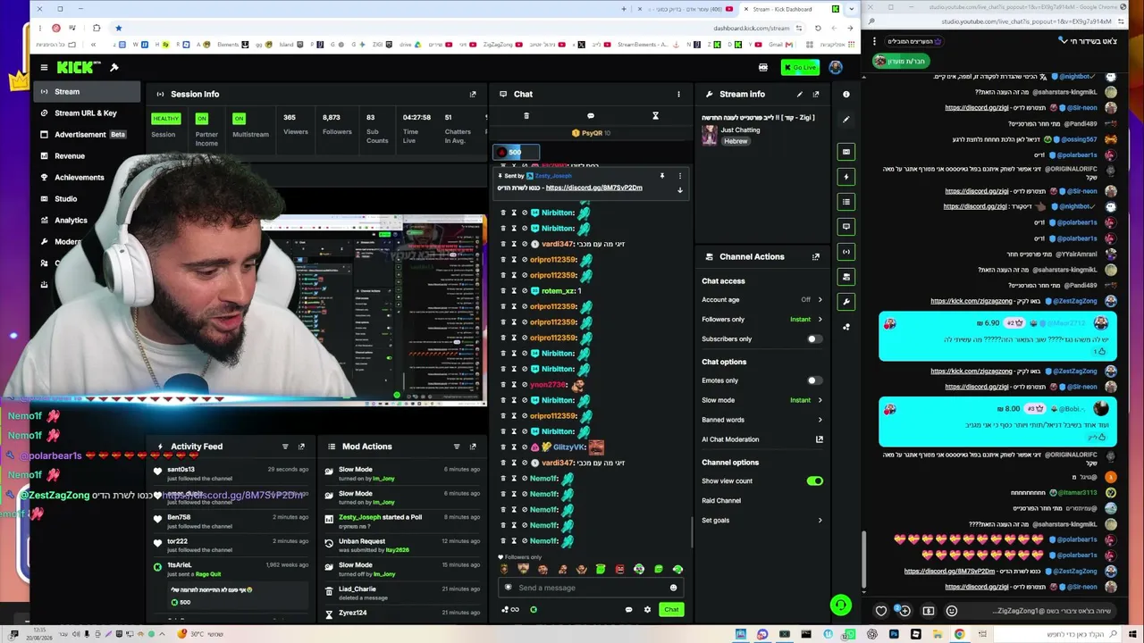Image resolution: width=1144 pixels, height=643 pixels.
Task: Click the moderator gavel icon beside Kick logo
Action: [114, 67]
